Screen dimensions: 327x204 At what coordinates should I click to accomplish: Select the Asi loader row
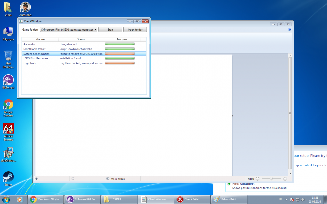(x=84, y=44)
